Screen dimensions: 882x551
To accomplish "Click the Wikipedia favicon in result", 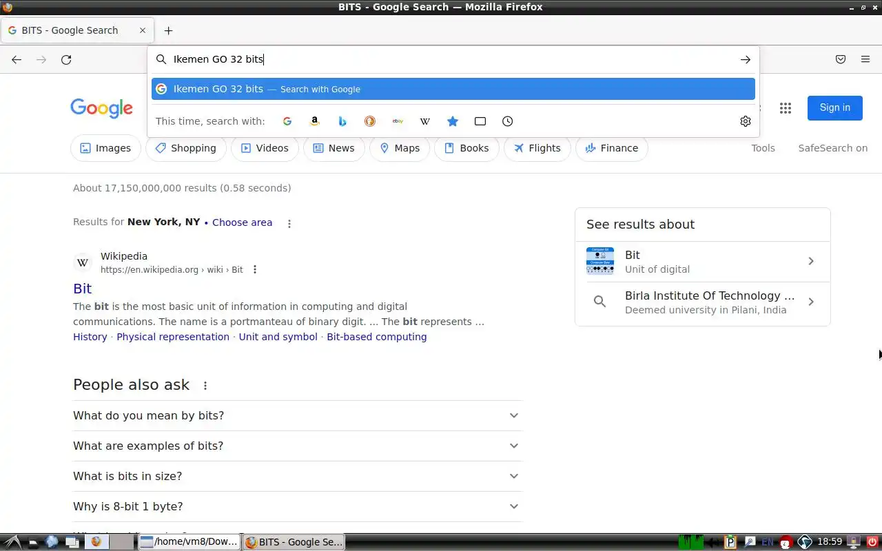I will click(83, 262).
